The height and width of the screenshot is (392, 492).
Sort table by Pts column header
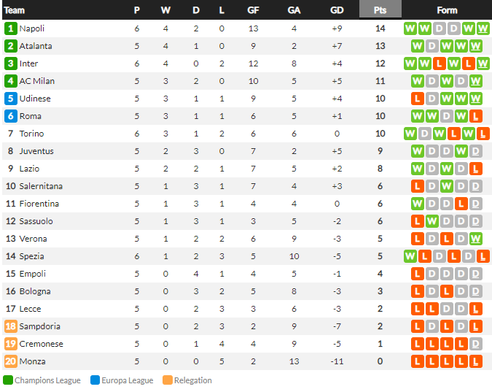point(380,9)
